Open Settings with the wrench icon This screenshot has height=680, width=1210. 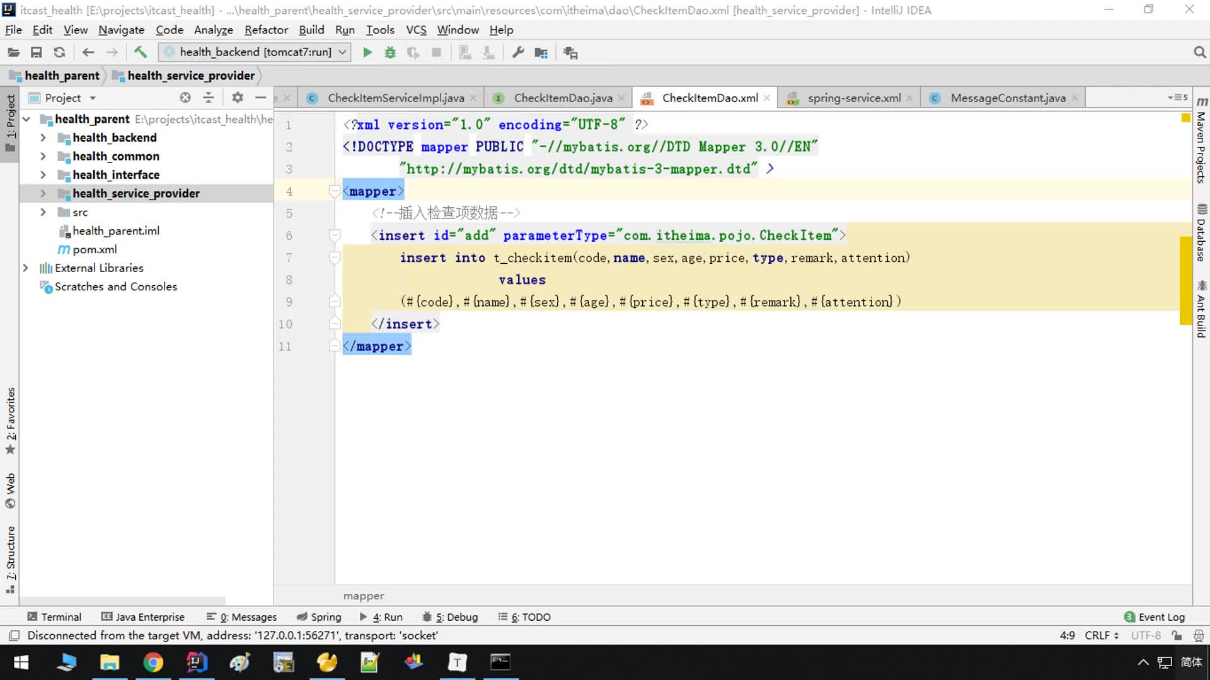[518, 52]
